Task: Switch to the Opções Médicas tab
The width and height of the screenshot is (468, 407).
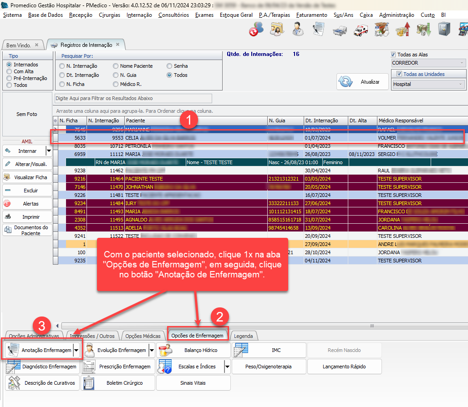Action: [x=143, y=336]
